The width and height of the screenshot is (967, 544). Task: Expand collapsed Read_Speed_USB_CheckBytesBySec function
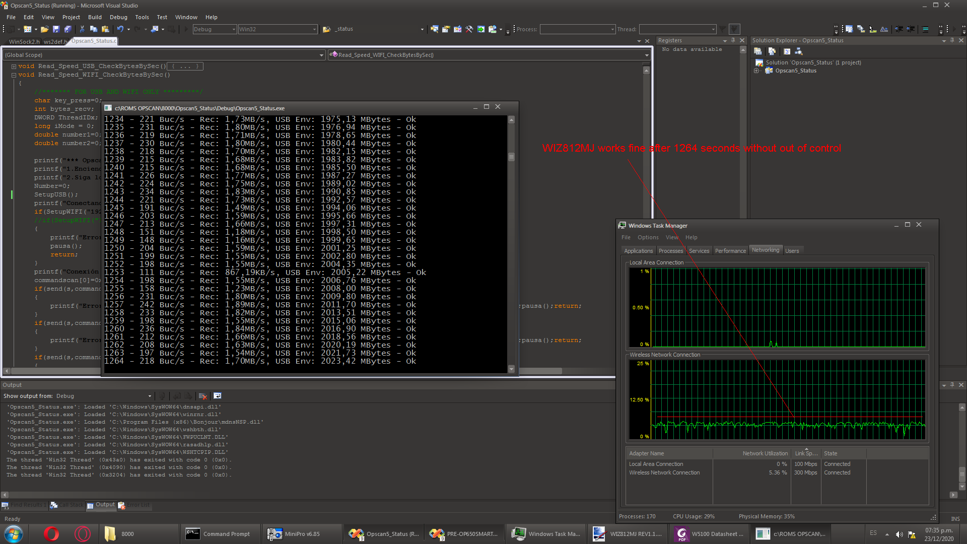coord(14,66)
